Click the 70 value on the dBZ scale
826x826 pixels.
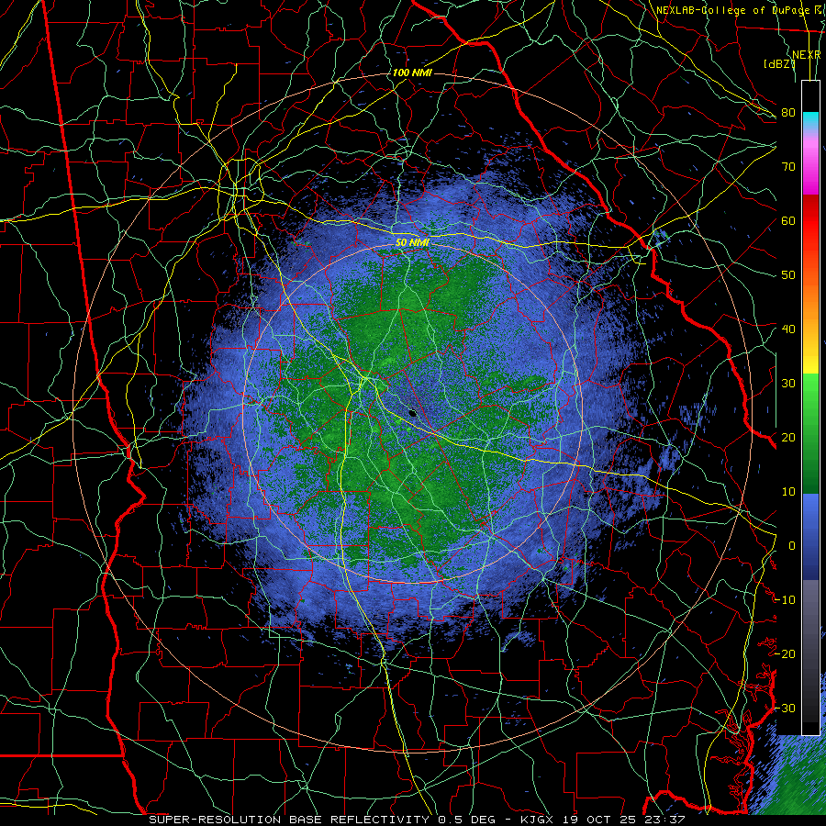point(788,166)
